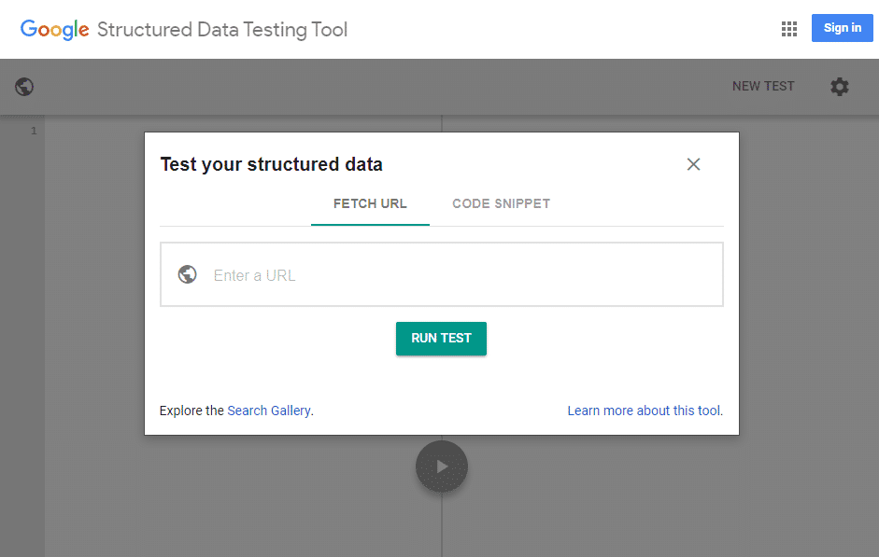Click NEW TEST in the toolbar

click(763, 86)
